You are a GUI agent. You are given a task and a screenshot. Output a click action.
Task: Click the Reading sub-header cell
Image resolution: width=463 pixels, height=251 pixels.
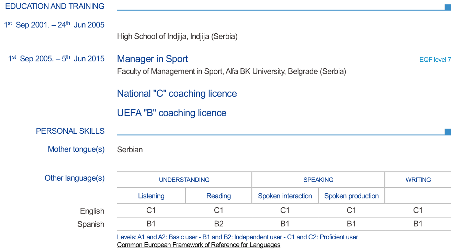218,196
